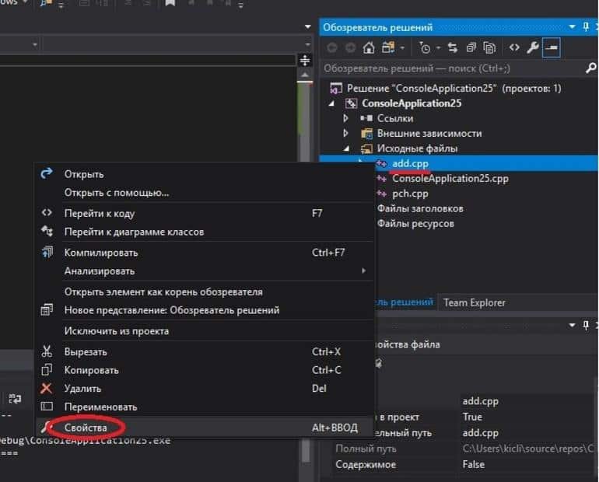Screen dimensions: 599x482
Task: Open dropdown arrow next to switch views icon
Action: coord(402,48)
